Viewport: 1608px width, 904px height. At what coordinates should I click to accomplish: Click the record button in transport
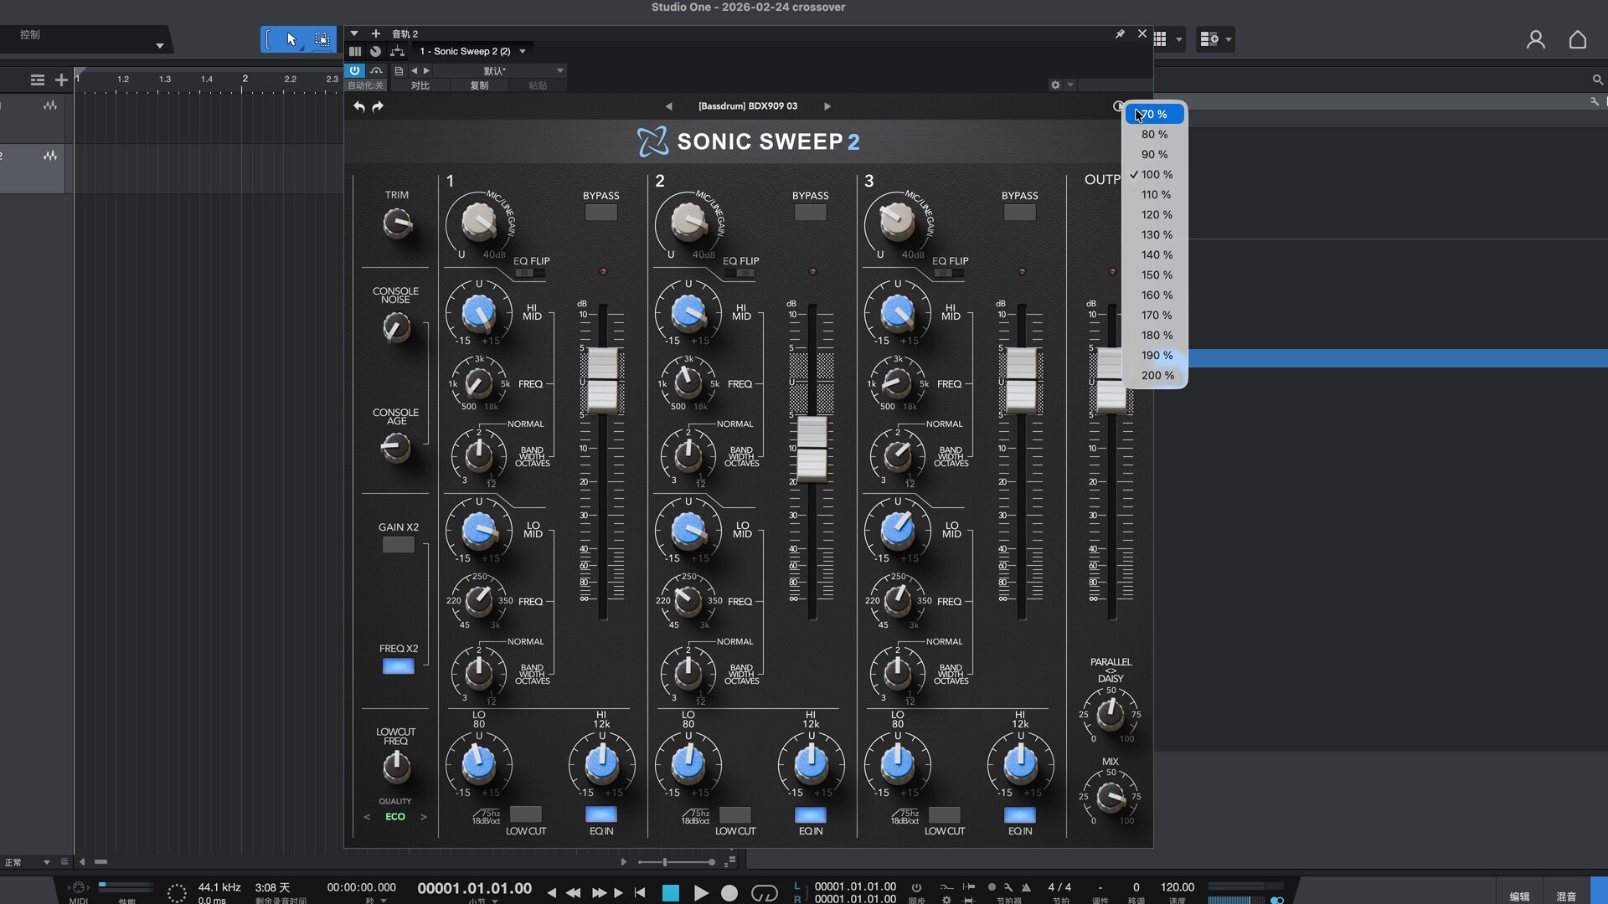[x=729, y=893]
